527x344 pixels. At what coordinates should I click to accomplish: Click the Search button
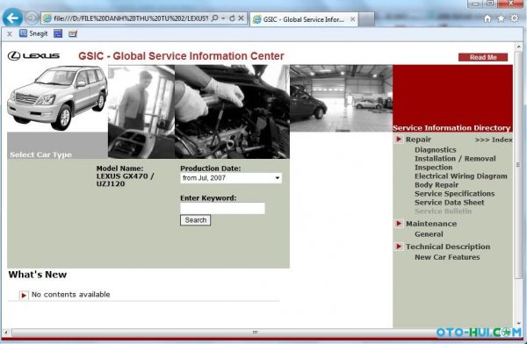(195, 220)
